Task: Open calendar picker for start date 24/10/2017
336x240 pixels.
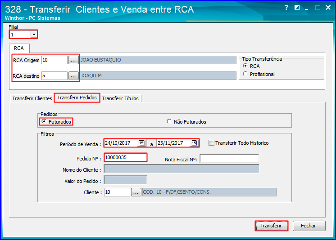Action: click(x=141, y=143)
